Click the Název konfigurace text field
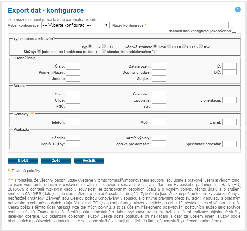Image resolution: width=247 pixels, height=231 pixels. (x=189, y=25)
